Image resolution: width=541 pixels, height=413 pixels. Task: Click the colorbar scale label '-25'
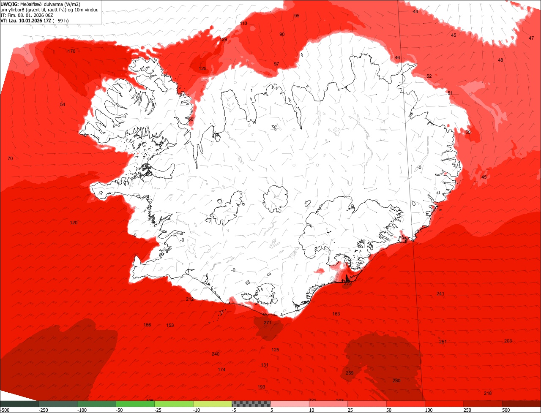click(x=158, y=410)
